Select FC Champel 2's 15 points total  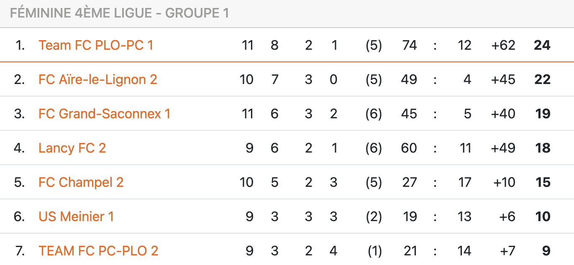click(543, 182)
